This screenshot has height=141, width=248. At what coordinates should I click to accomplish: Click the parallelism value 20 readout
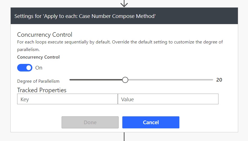(x=219, y=80)
